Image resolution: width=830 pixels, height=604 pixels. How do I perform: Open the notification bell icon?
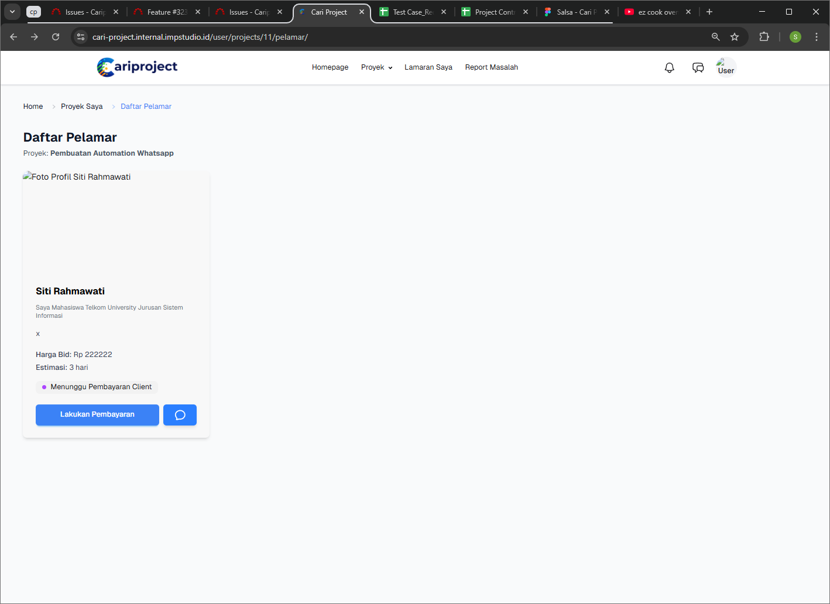(x=669, y=68)
